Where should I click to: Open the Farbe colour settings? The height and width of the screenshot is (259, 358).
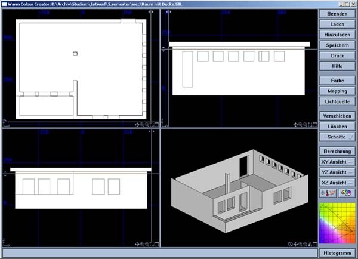coord(337,80)
